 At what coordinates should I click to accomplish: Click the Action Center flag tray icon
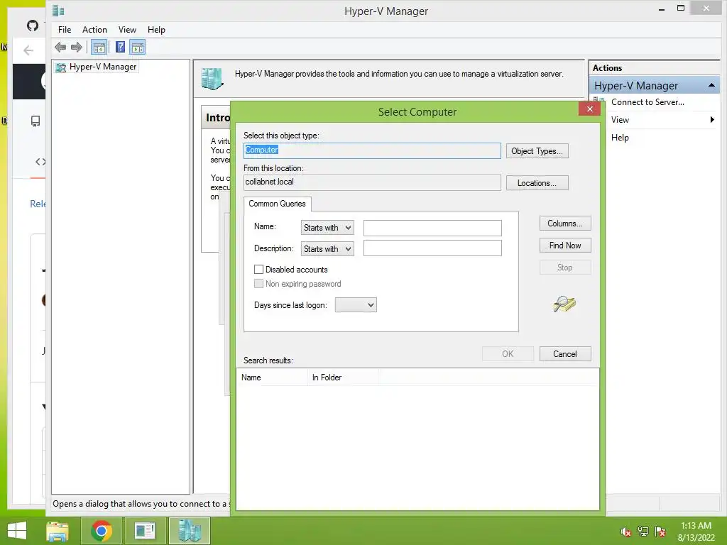[x=660, y=532]
